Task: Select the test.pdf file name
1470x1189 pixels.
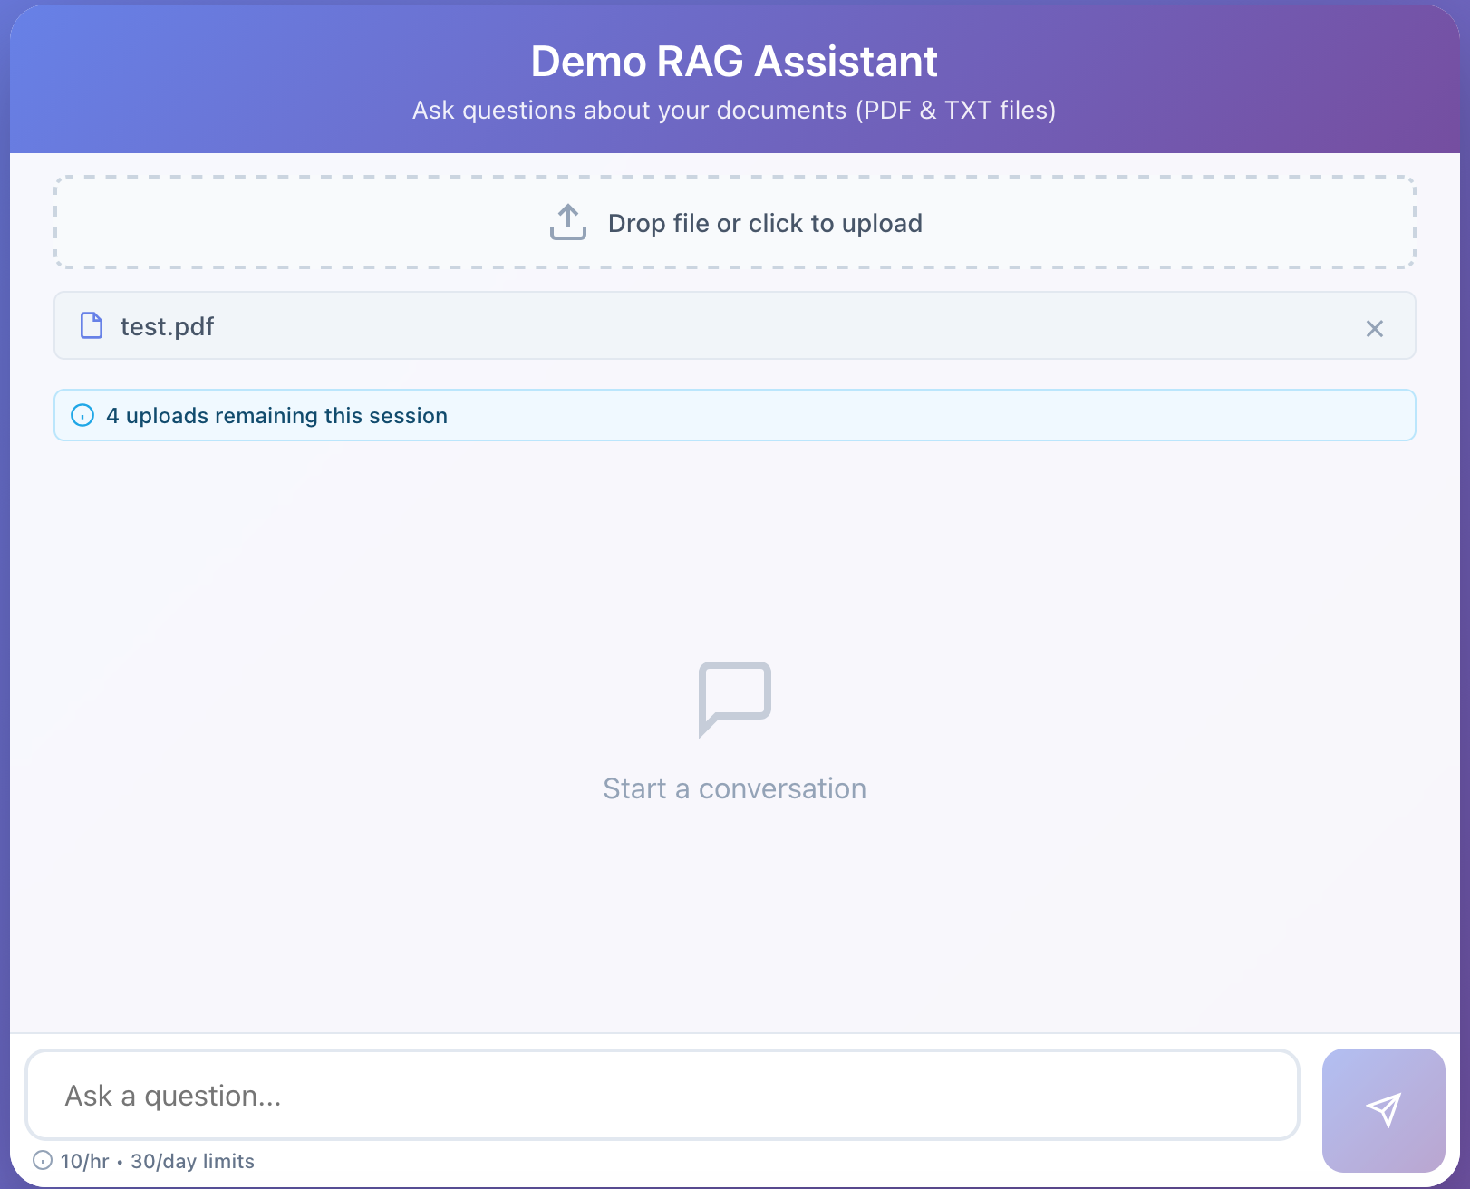Action: tap(167, 326)
